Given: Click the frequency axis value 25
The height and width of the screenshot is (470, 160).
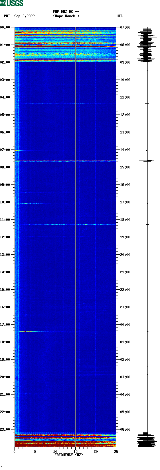Looking at the screenshot, I should pyautogui.click(x=116, y=452).
